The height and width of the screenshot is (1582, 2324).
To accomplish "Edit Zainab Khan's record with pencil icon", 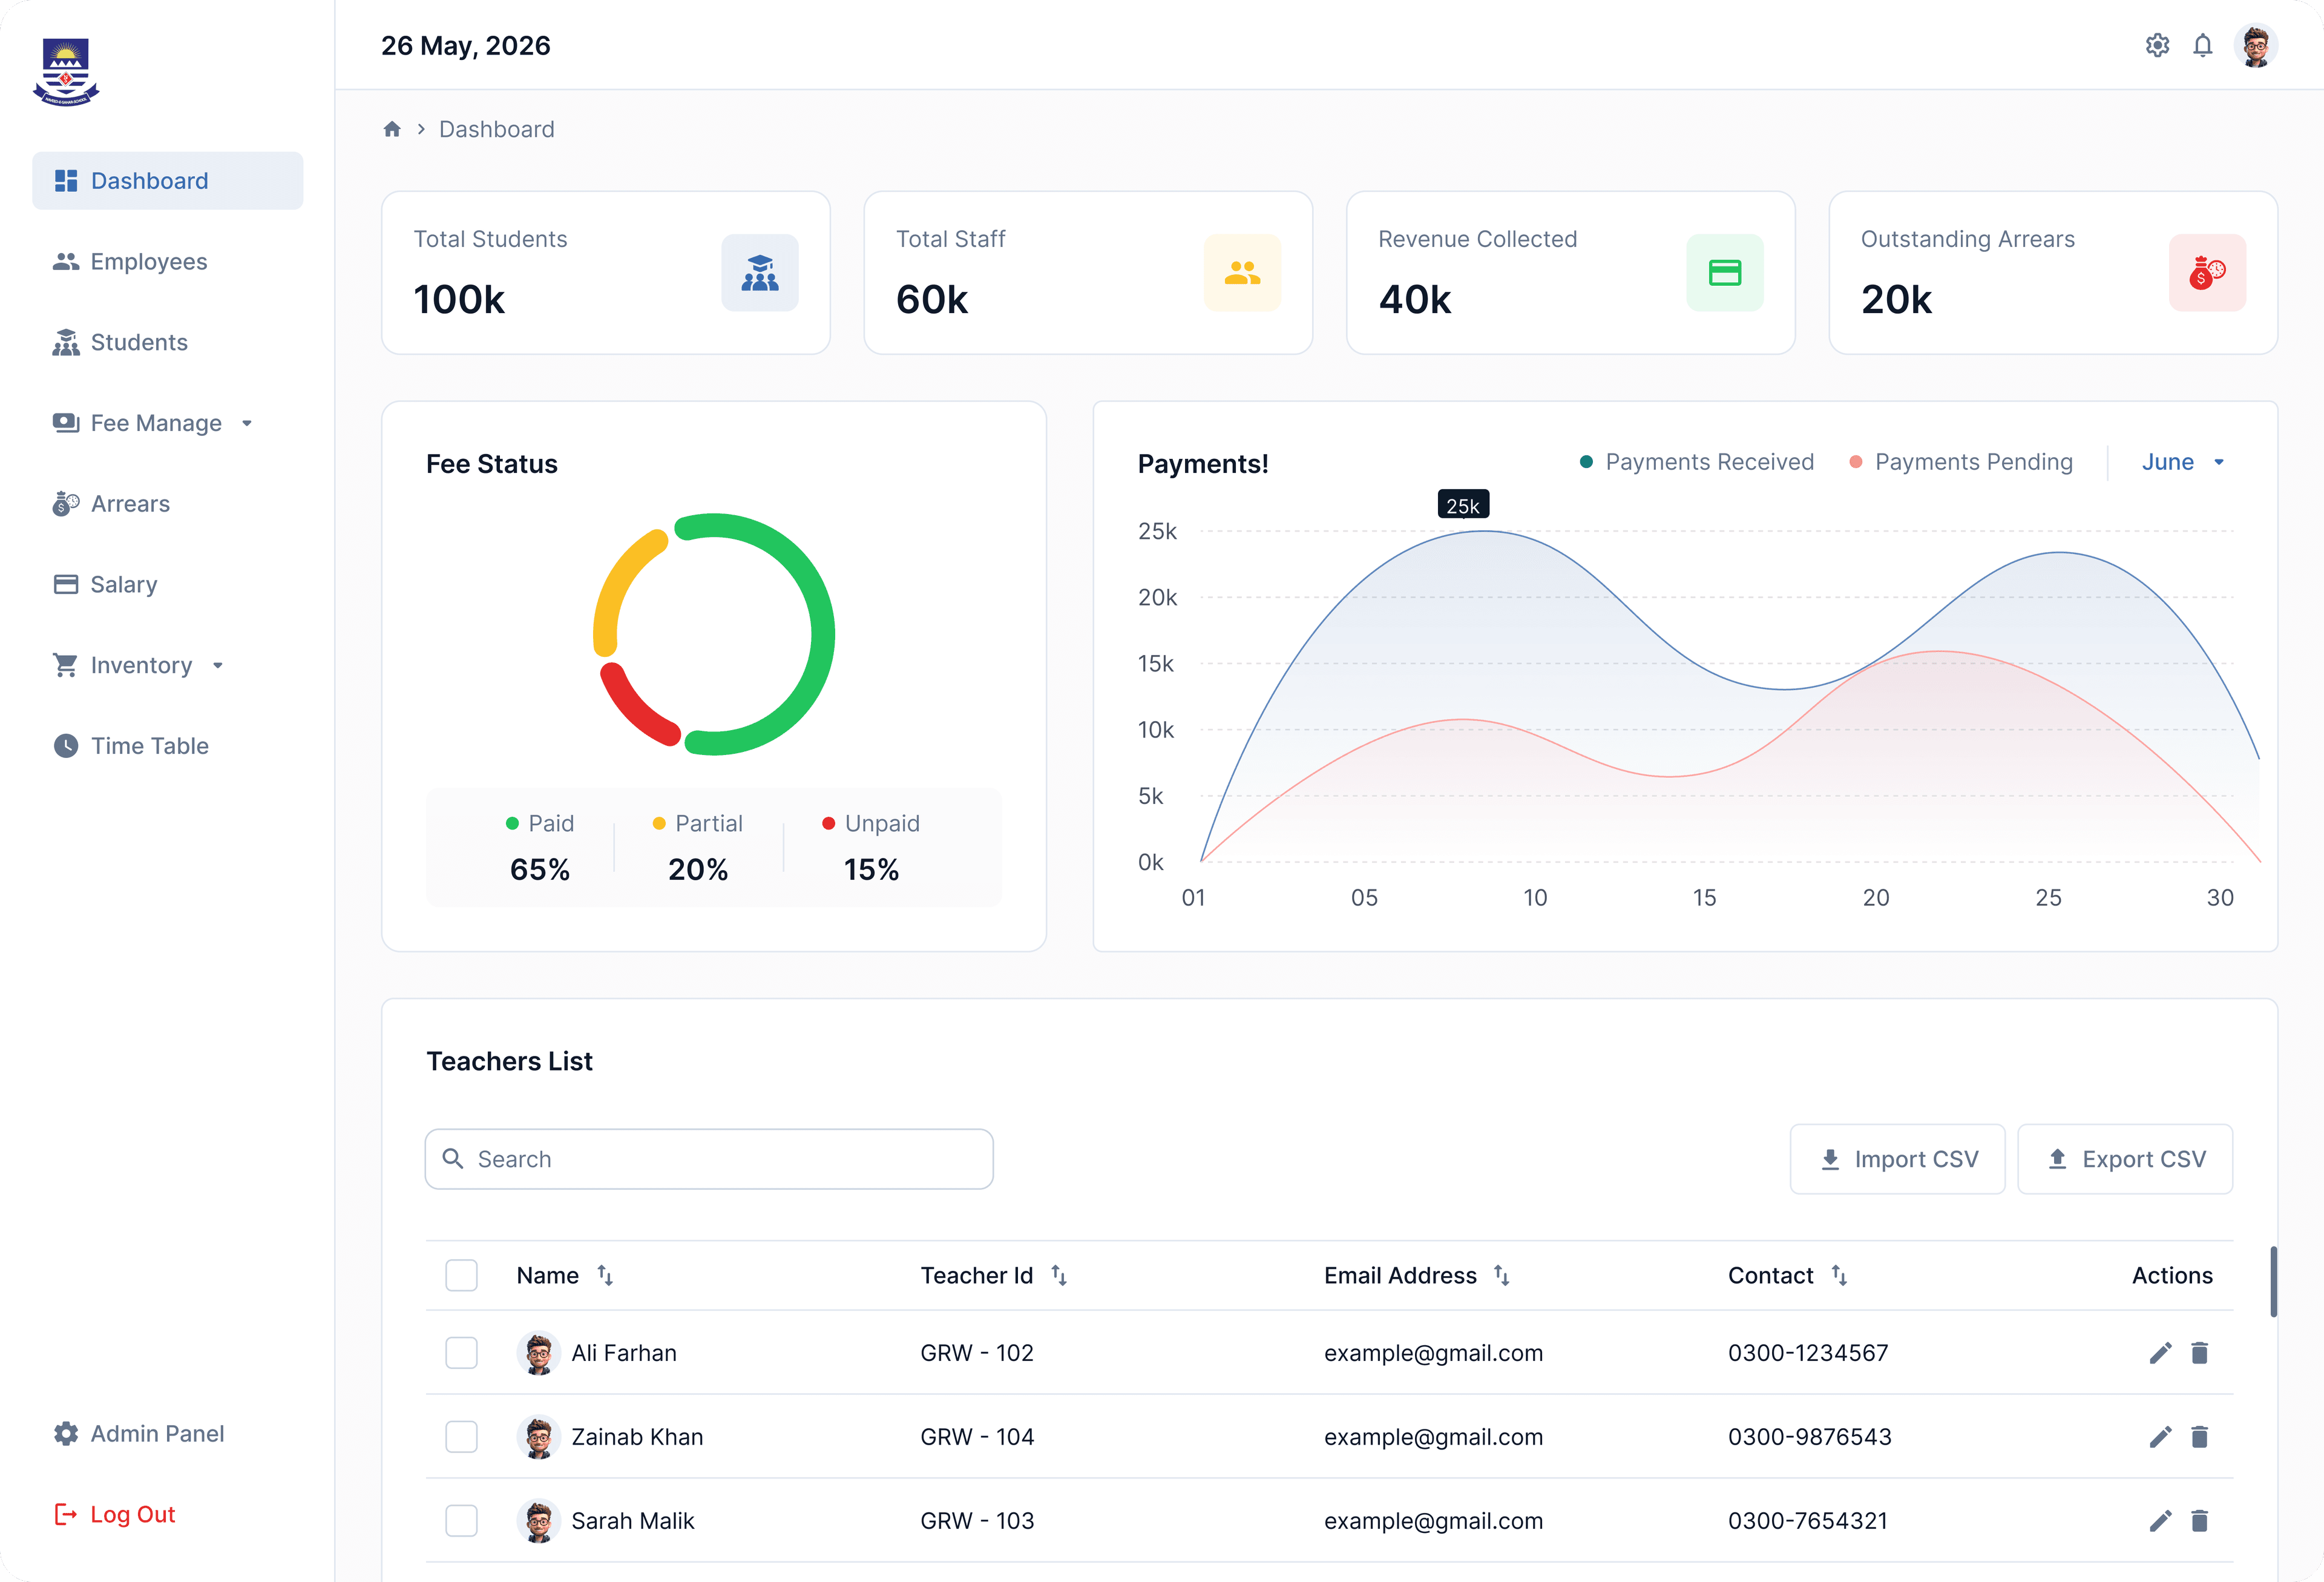I will pos(2160,1437).
